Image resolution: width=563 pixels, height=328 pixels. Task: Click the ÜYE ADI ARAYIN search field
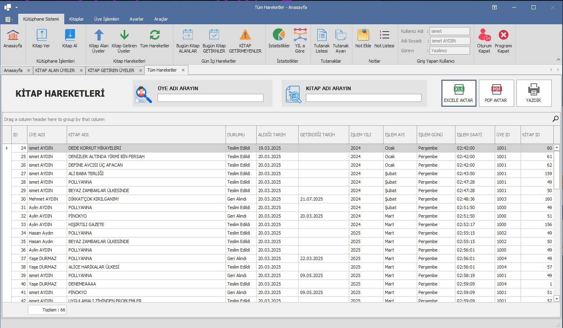click(210, 98)
